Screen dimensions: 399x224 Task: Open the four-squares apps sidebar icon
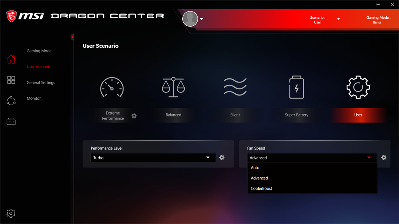11,80
